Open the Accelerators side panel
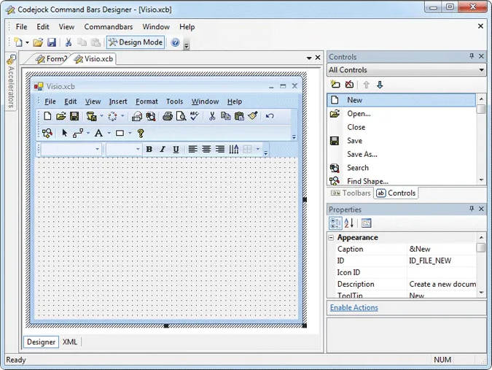Viewport: 492px width, 370px height. point(11,82)
